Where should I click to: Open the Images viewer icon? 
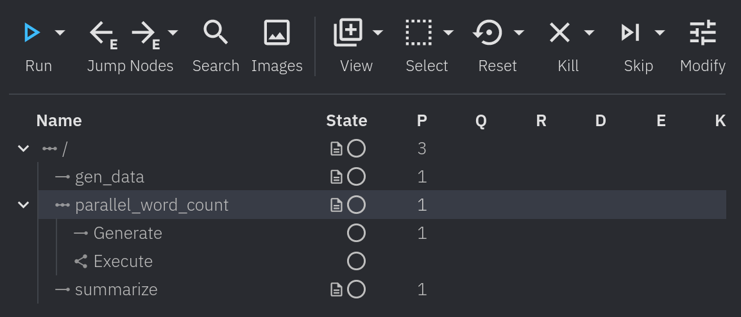click(277, 32)
